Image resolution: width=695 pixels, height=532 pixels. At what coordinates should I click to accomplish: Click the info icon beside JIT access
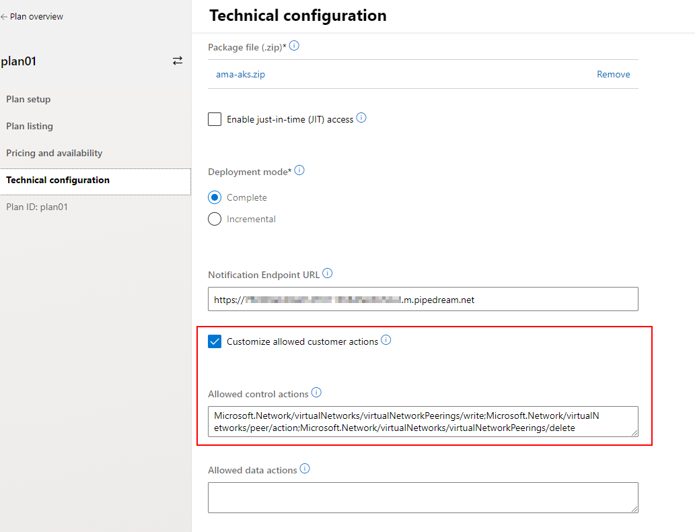click(x=361, y=118)
